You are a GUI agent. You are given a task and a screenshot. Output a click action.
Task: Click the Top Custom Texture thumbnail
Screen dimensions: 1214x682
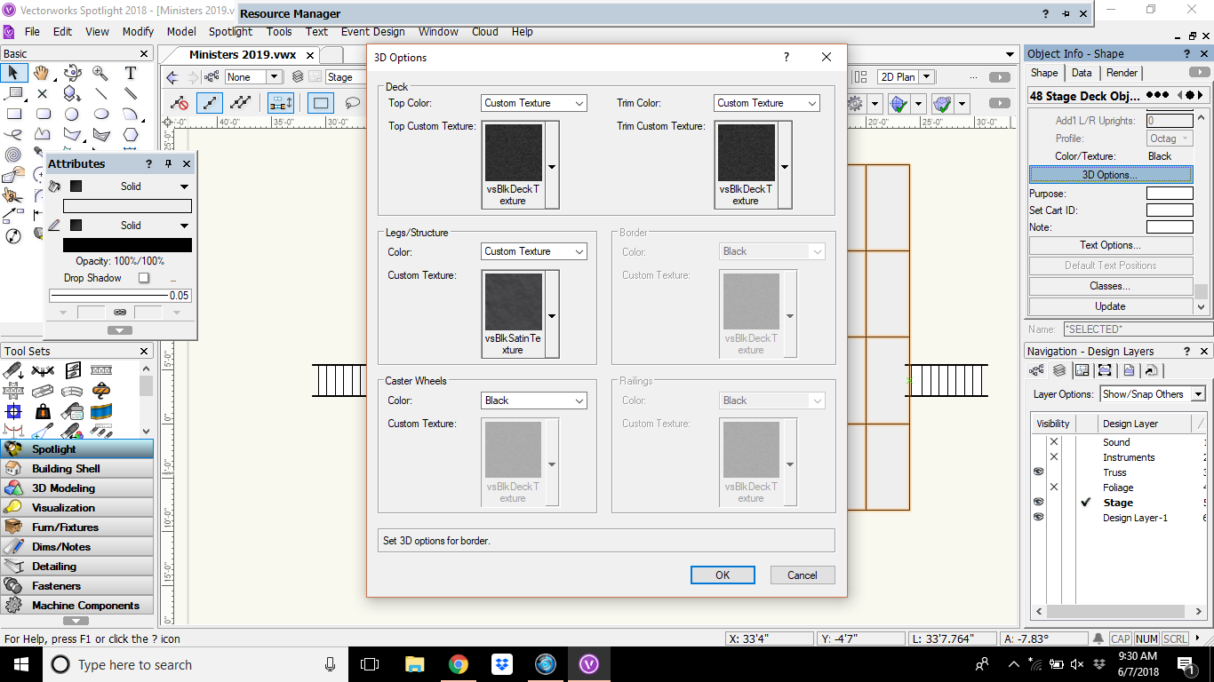pos(514,153)
